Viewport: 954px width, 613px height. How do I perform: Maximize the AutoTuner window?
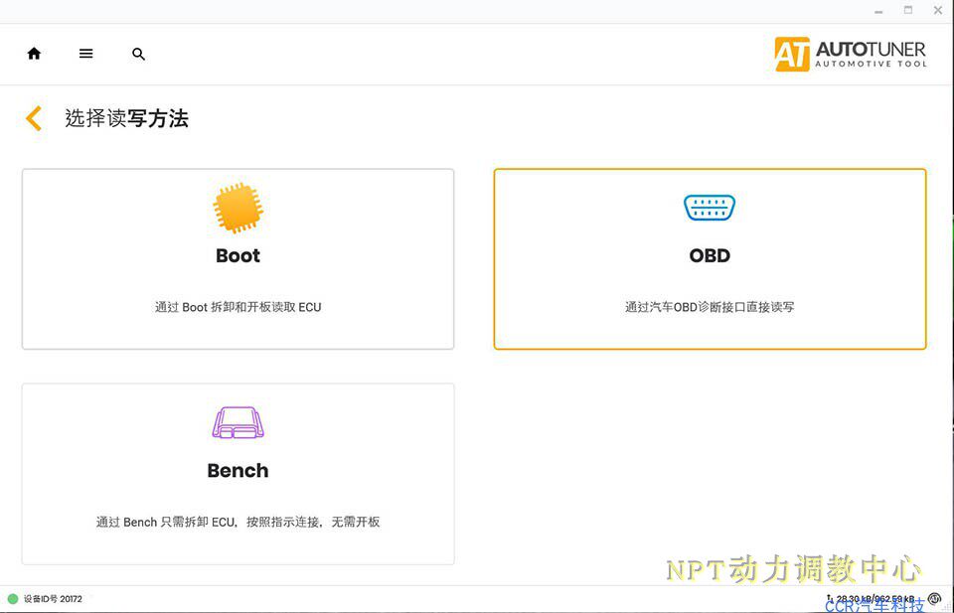click(x=908, y=10)
